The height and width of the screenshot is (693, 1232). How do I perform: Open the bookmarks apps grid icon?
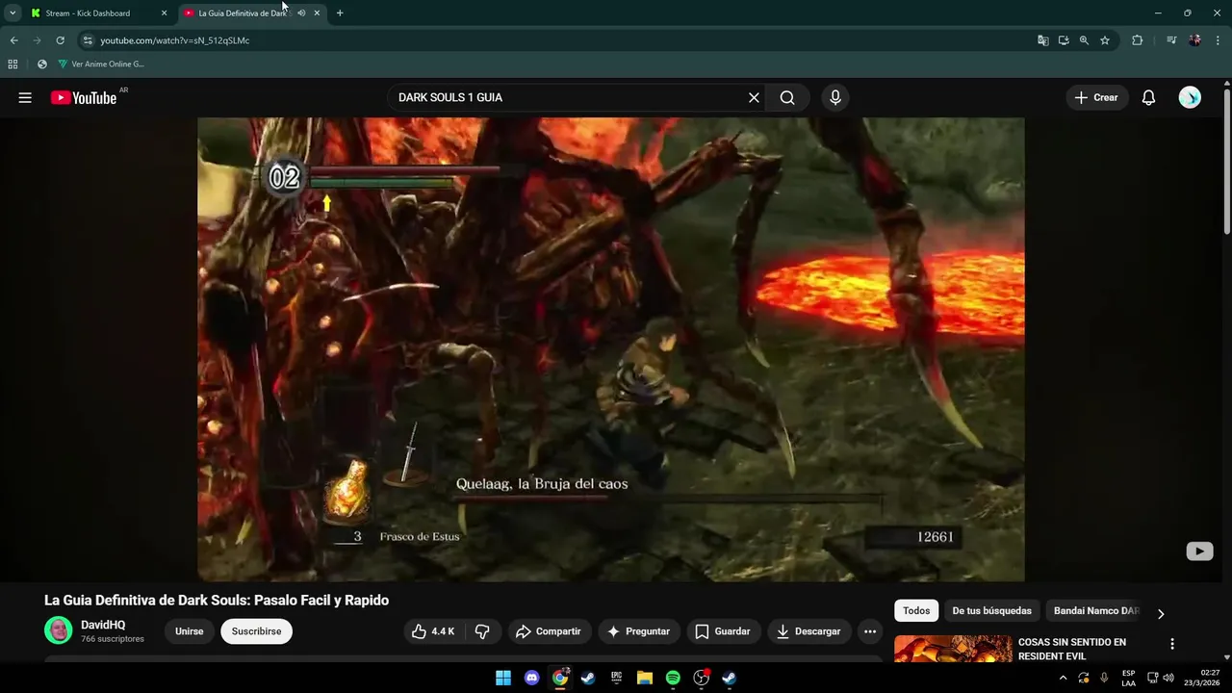pyautogui.click(x=13, y=64)
